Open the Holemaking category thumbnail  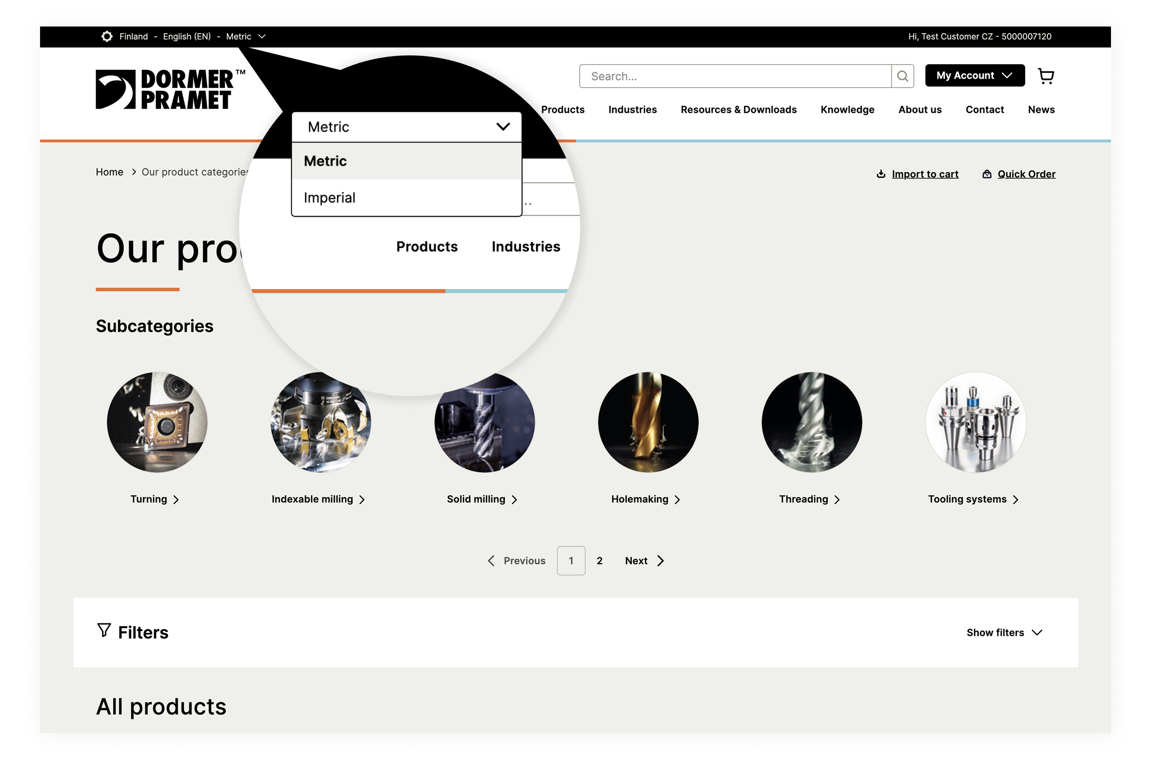pos(647,422)
